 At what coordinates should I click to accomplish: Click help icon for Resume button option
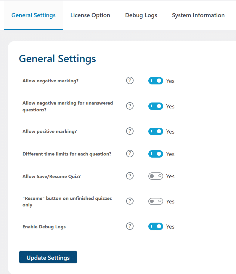point(130,201)
